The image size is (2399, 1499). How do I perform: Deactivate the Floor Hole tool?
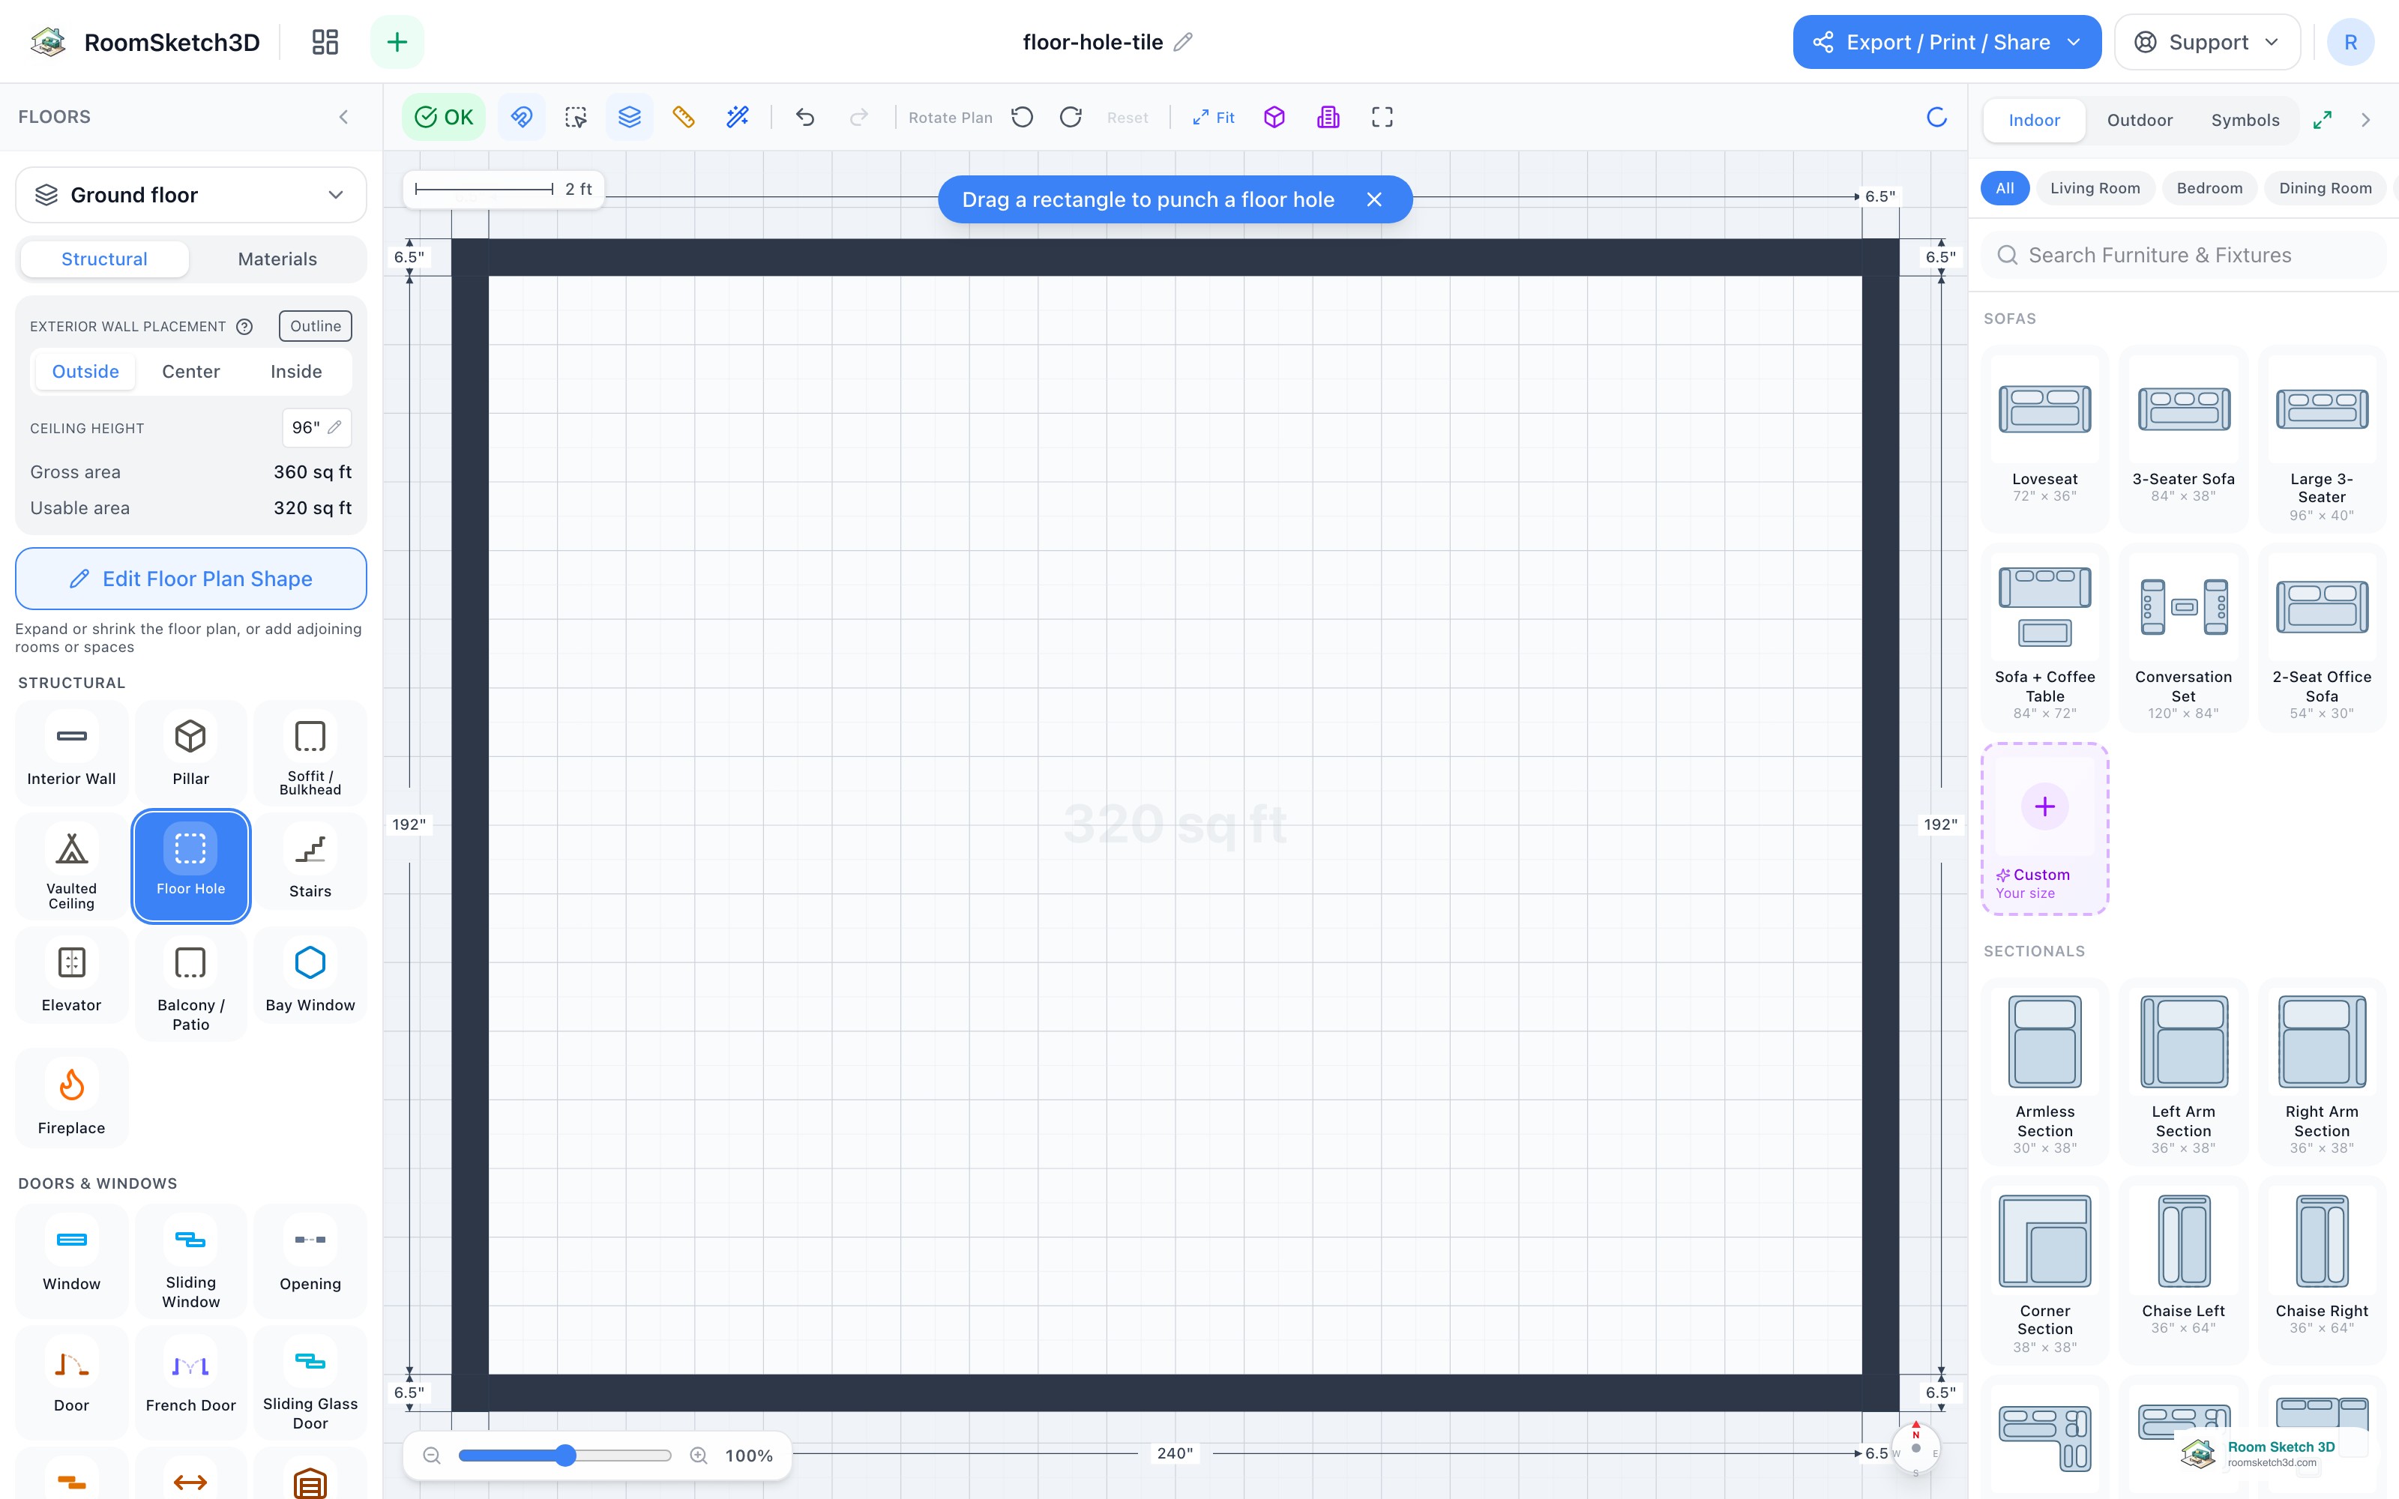tap(190, 866)
